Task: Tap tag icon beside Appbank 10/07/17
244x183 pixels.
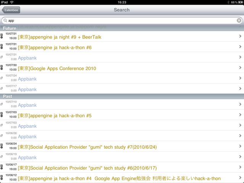Action: [2, 88]
